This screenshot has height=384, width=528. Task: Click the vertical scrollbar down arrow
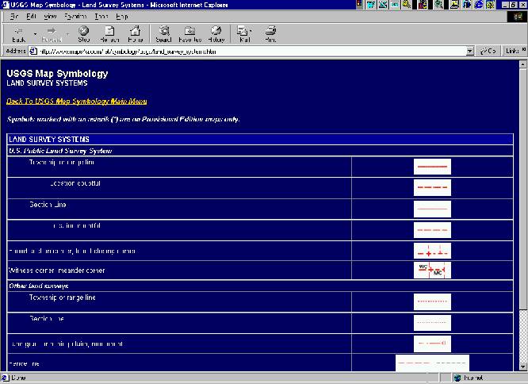pyautogui.click(x=522, y=366)
